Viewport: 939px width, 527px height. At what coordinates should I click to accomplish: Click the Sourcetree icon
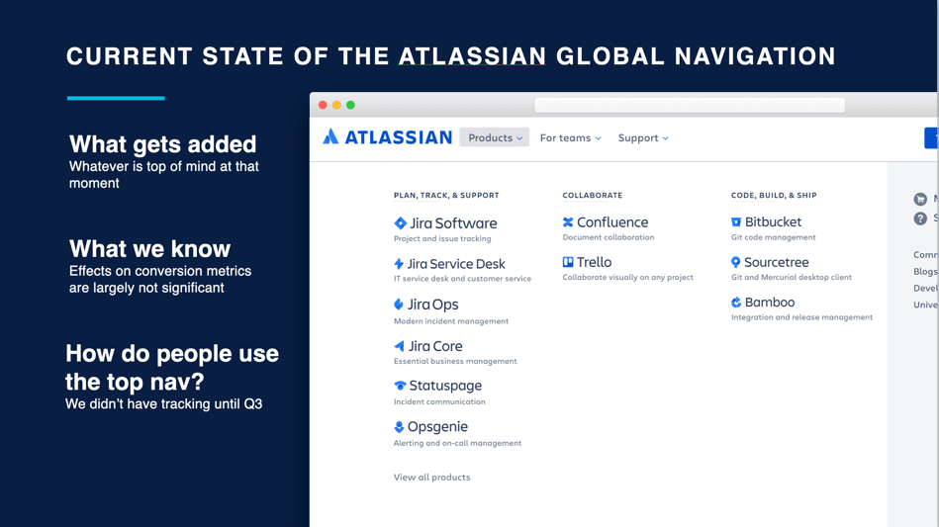736,262
